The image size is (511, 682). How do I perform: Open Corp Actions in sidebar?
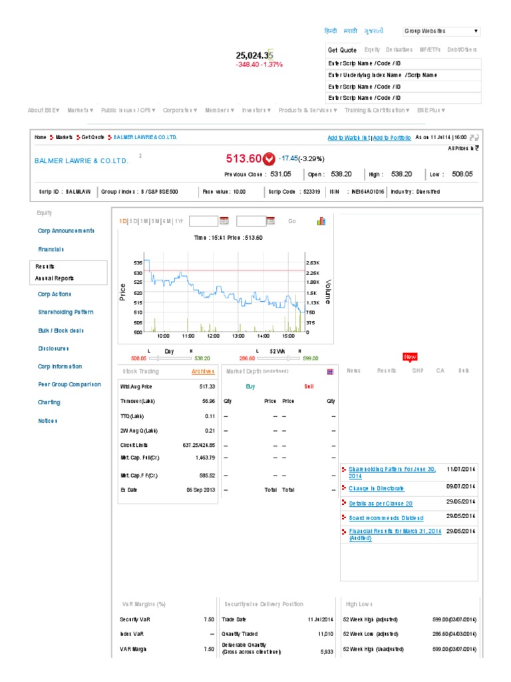point(55,294)
